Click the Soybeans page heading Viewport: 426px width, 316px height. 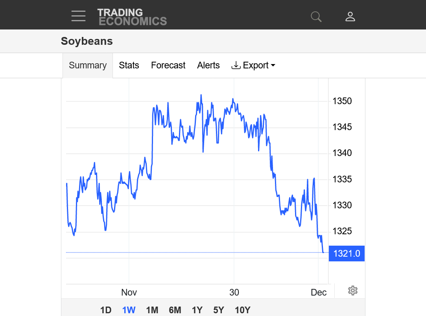(x=87, y=41)
